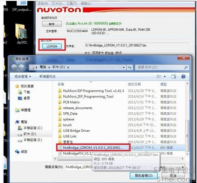Click the 软件 (D:) breadcrumb segment

coord(58,67)
